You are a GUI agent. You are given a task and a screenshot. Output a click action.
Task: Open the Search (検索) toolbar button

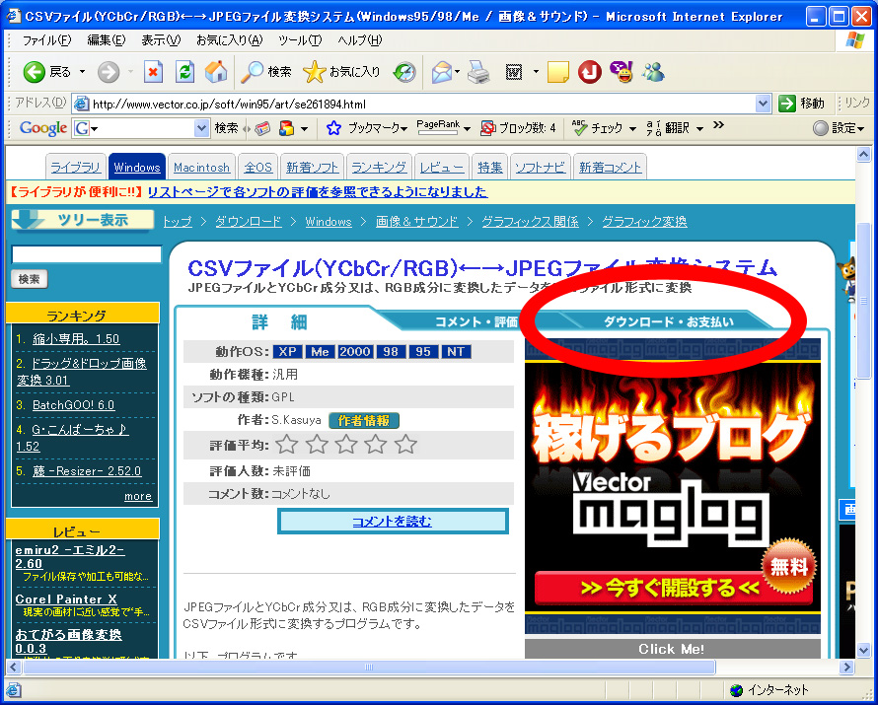266,72
